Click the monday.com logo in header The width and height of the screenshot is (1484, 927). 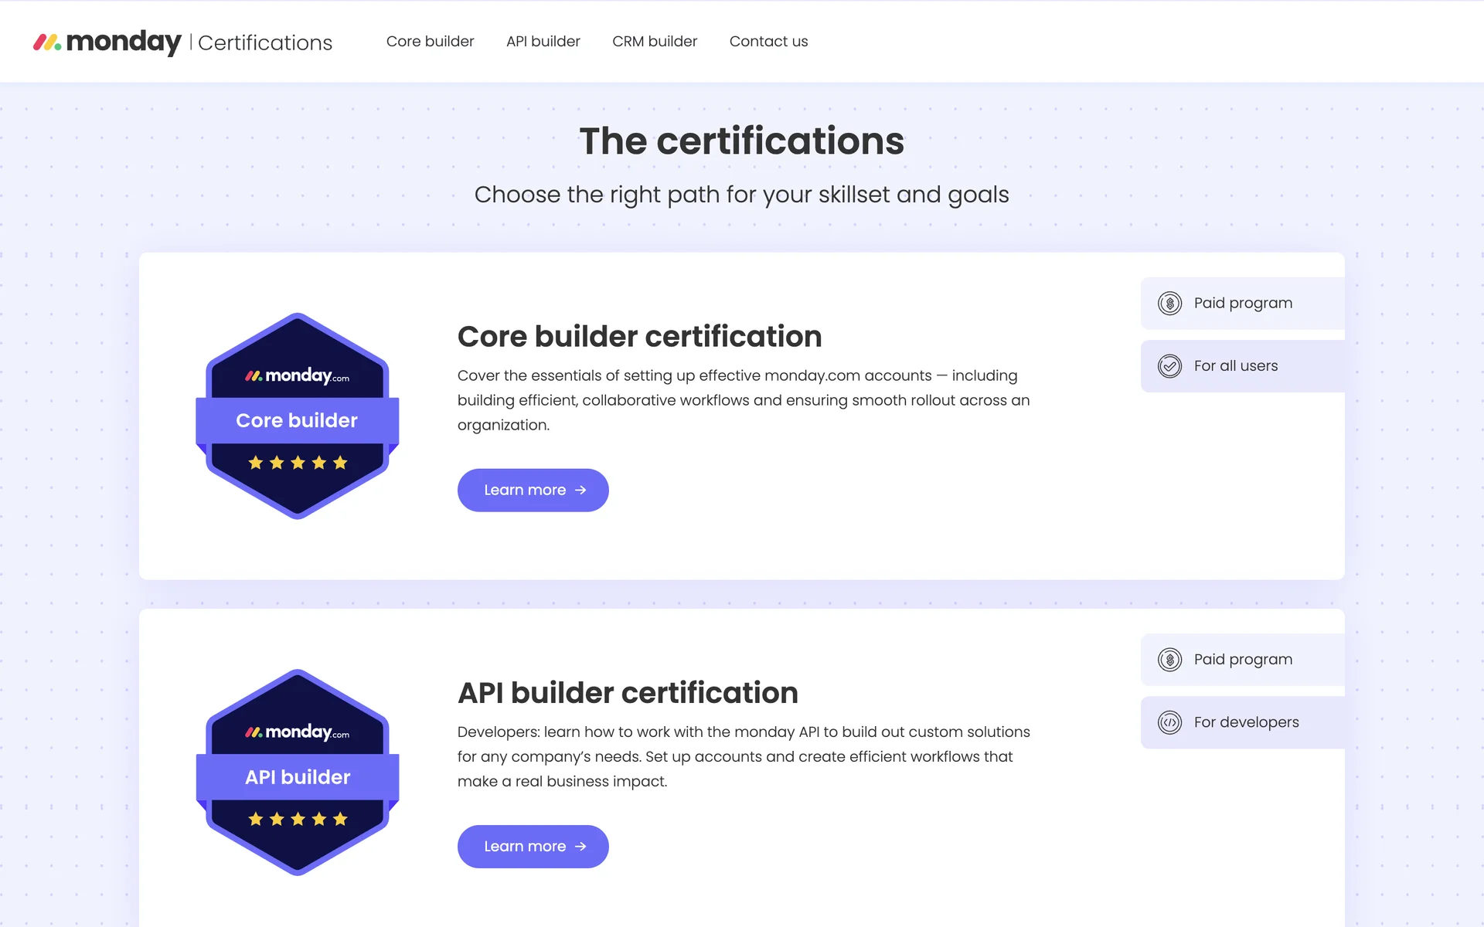[107, 42]
